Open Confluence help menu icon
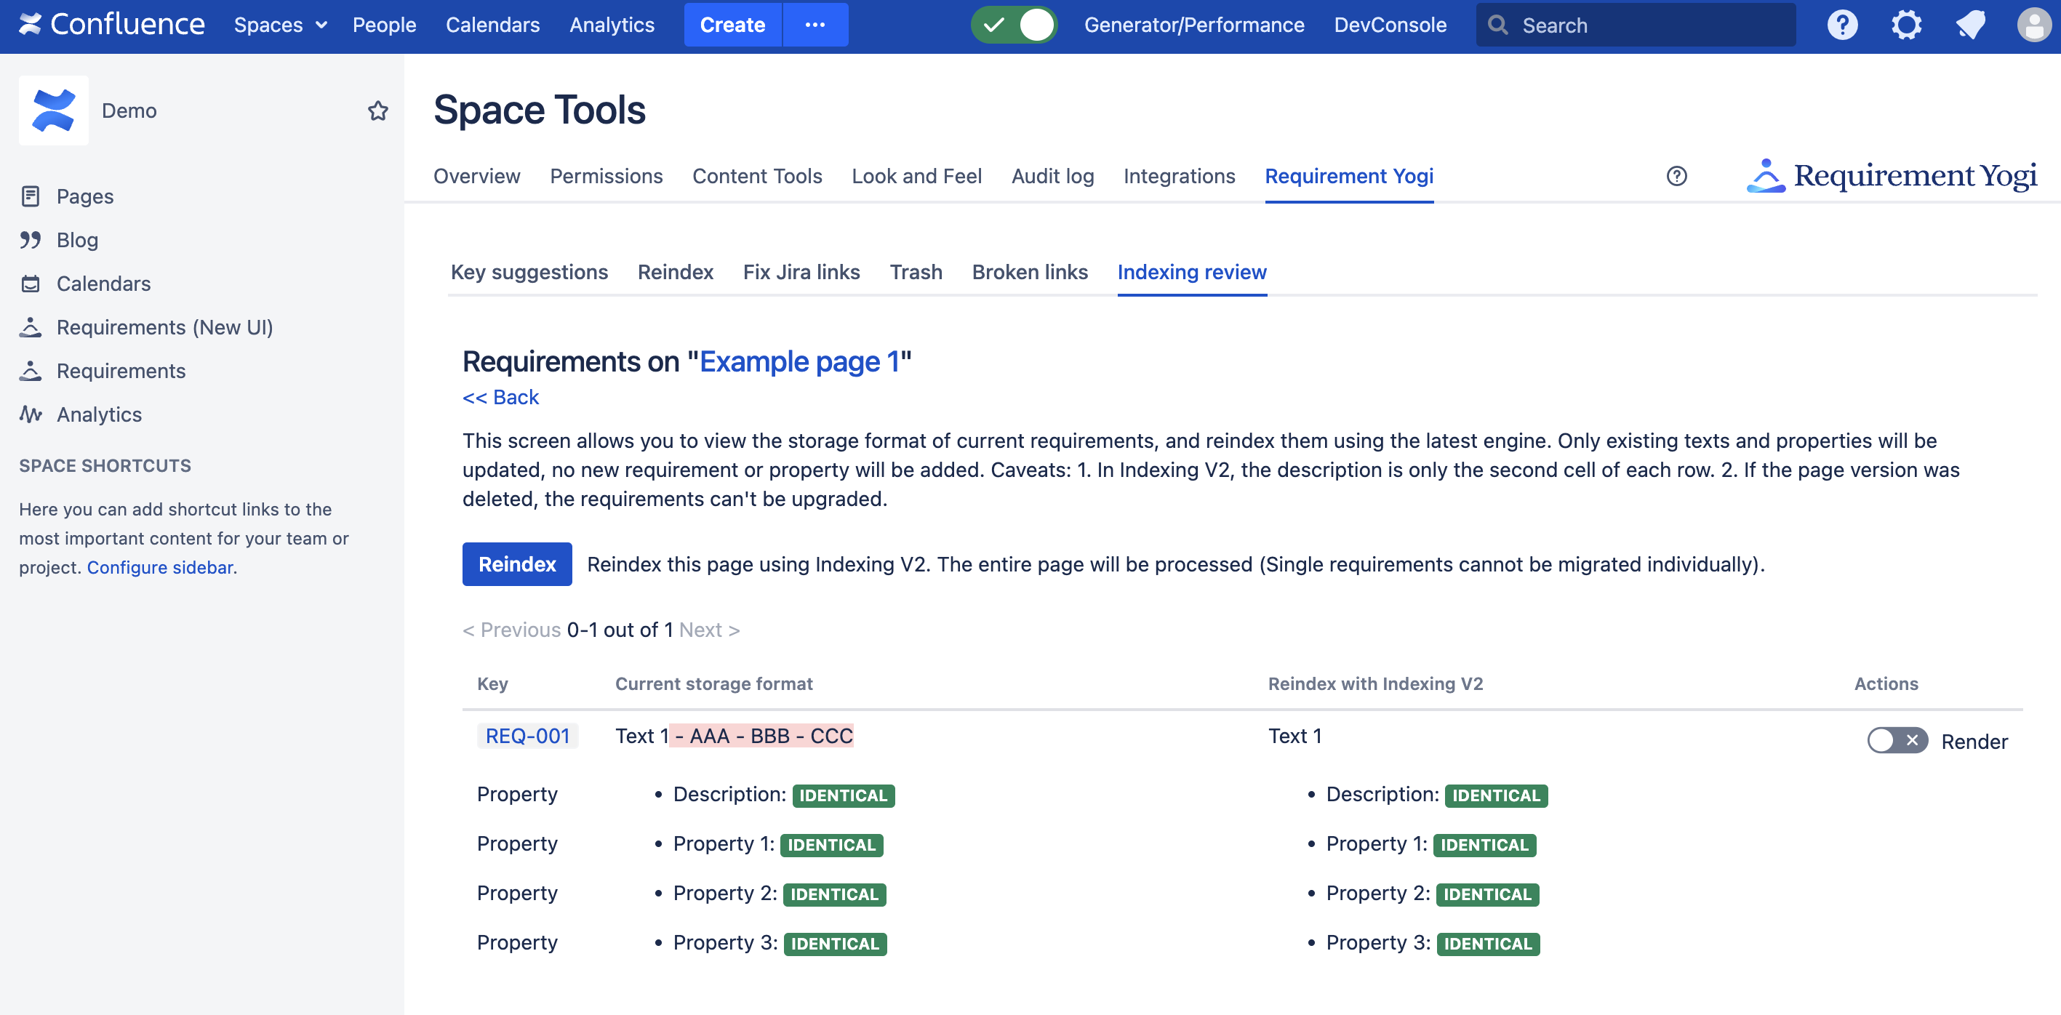 pyautogui.click(x=1842, y=25)
